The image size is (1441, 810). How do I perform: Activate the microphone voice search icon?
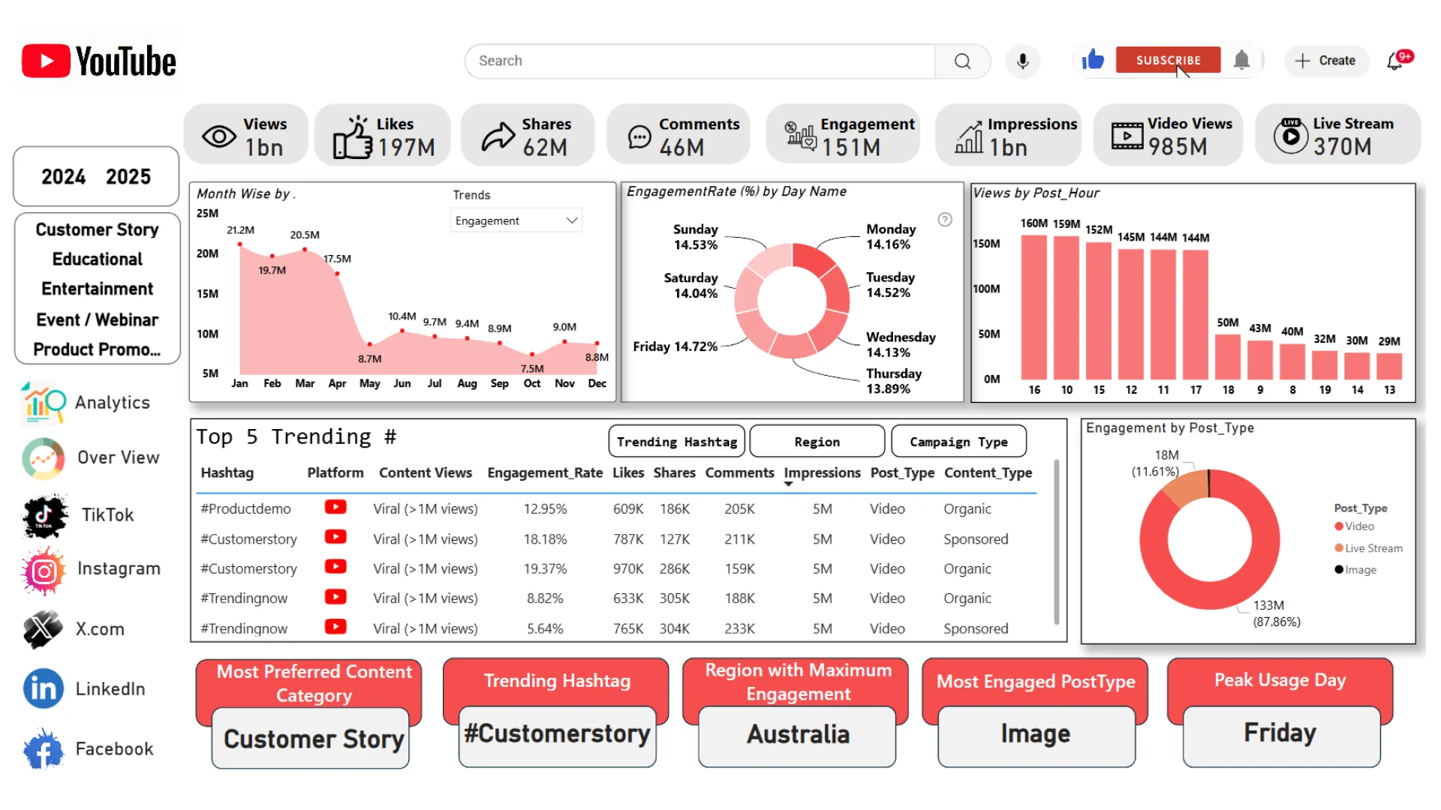click(1022, 61)
